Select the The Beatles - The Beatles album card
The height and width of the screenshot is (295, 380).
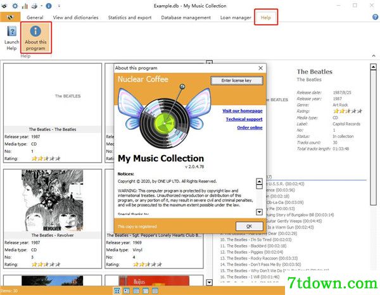(53, 113)
